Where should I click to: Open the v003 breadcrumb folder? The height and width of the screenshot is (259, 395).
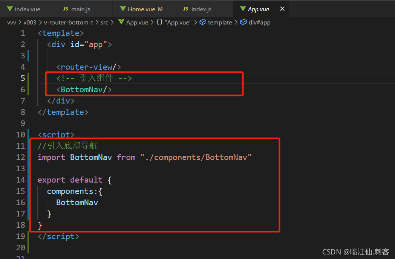[30, 23]
